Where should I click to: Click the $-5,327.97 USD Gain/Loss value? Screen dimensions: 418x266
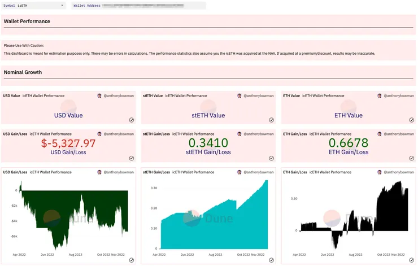pos(68,143)
